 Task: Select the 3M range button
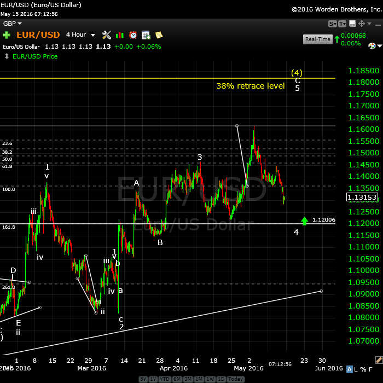pyautogui.click(x=188, y=379)
